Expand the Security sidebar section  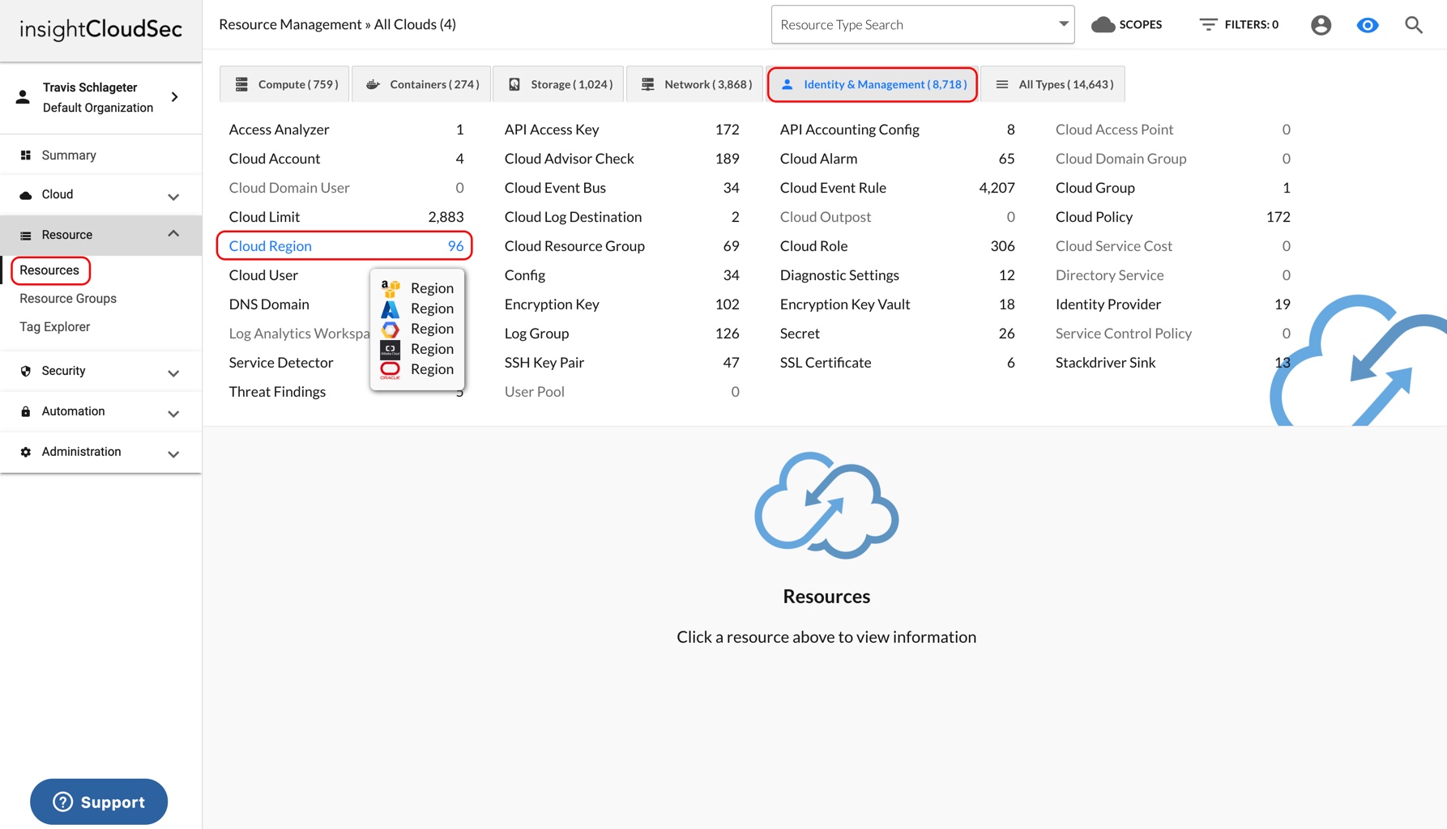pos(173,372)
